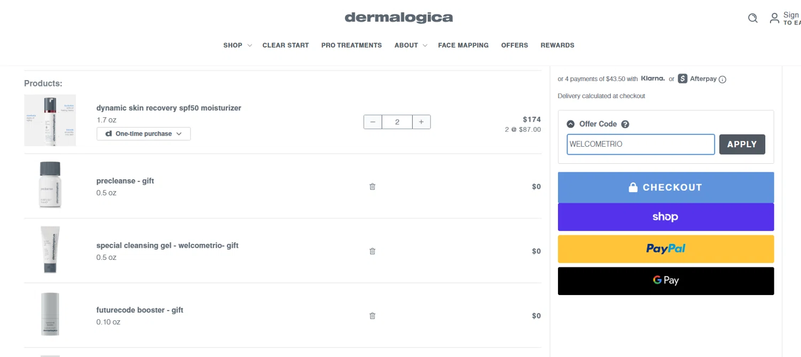Click the 'Products:' heading
Image resolution: width=801 pixels, height=357 pixels.
43,83
